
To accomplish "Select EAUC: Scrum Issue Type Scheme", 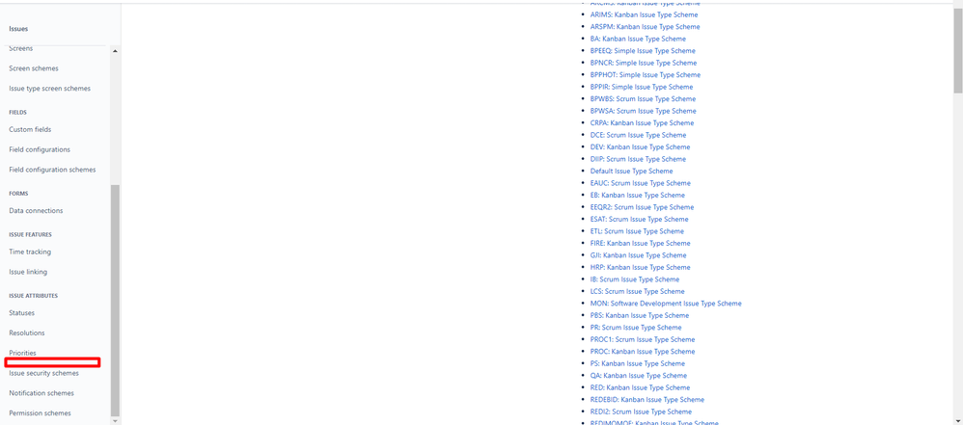I will coord(641,183).
